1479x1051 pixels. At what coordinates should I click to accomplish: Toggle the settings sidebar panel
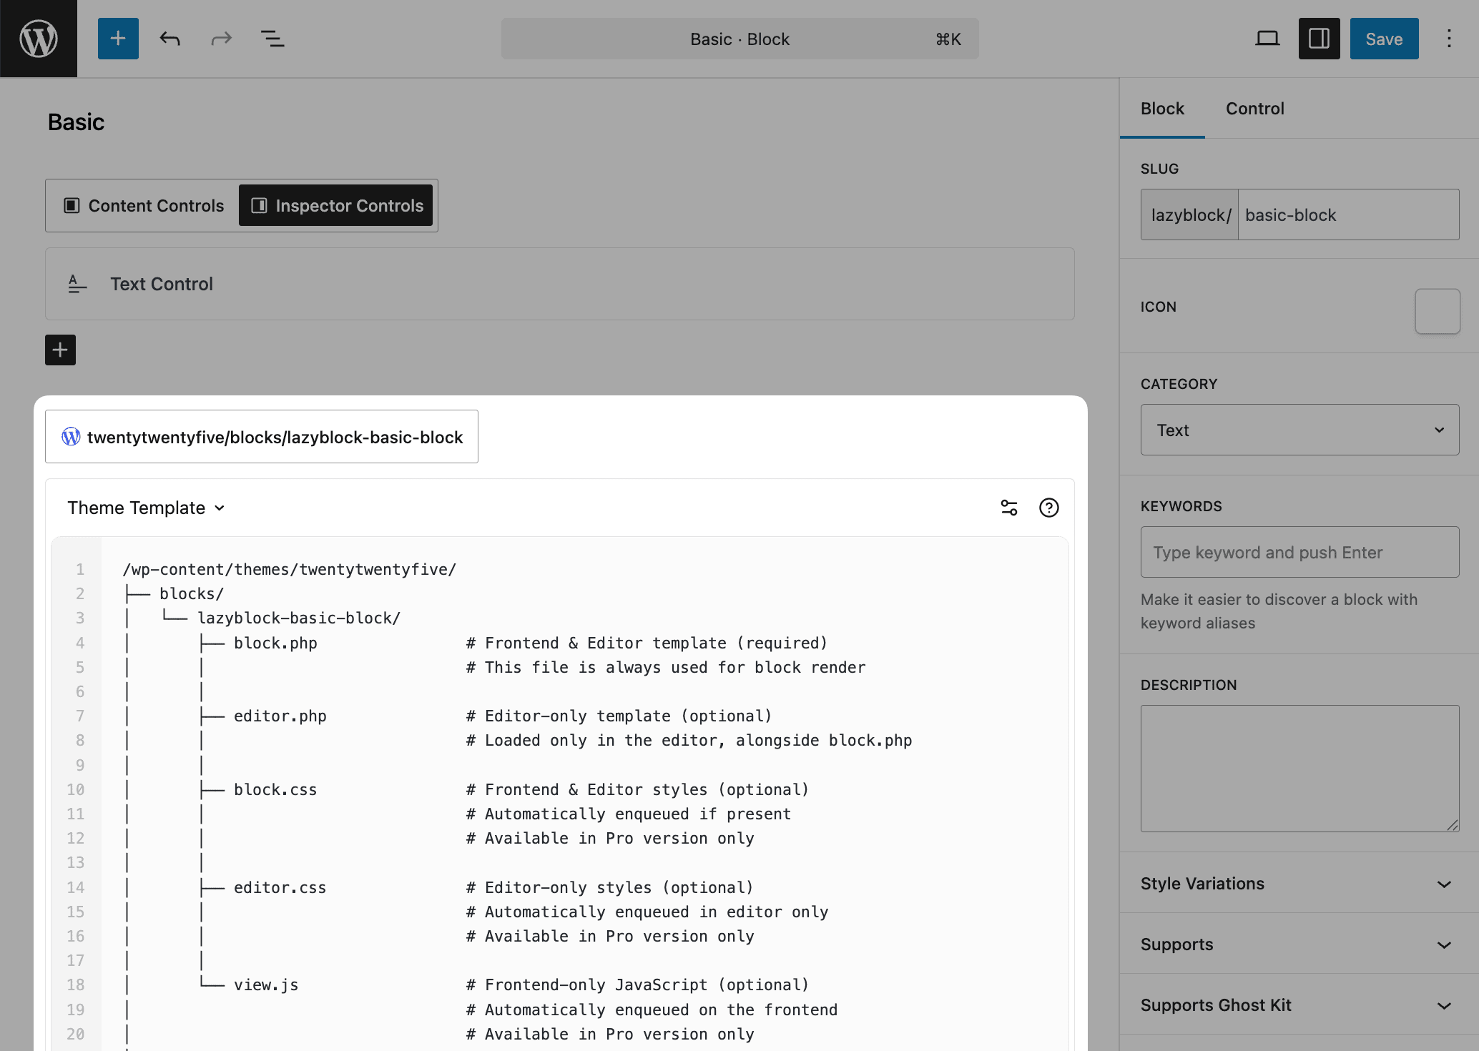click(1319, 38)
